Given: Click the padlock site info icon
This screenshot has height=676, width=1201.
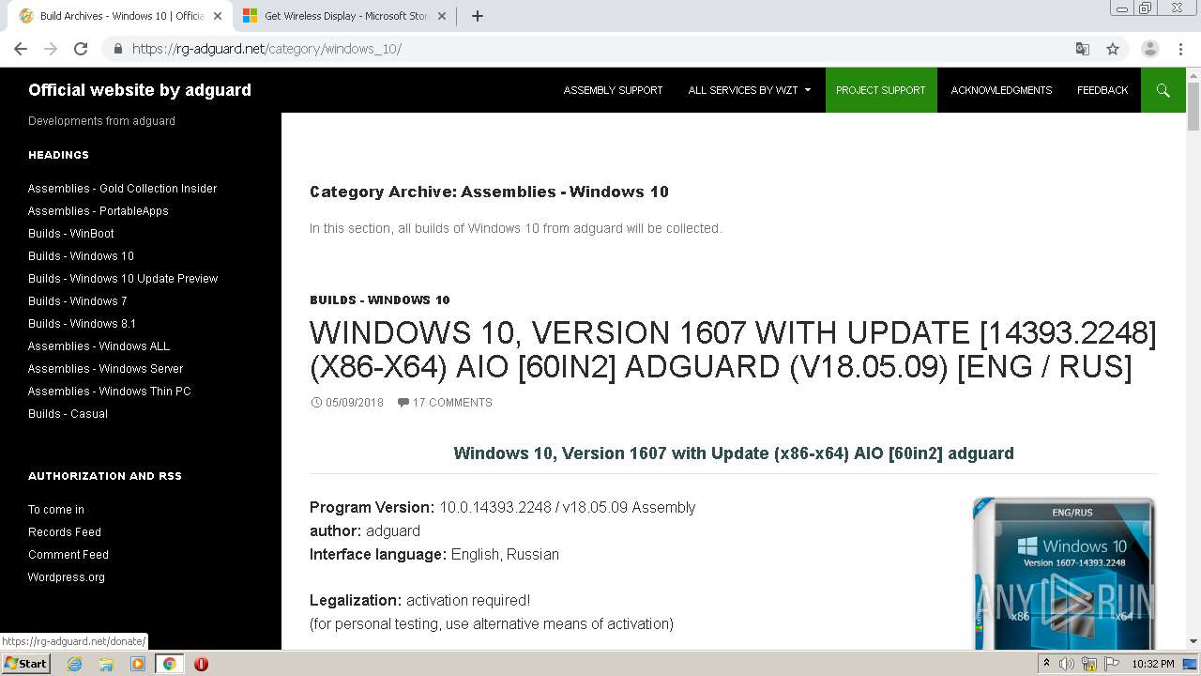Looking at the screenshot, I should pos(117,49).
